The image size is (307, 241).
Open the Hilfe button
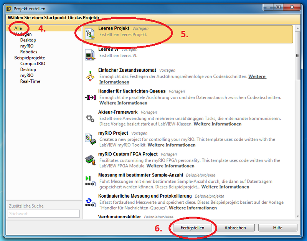[277, 228]
